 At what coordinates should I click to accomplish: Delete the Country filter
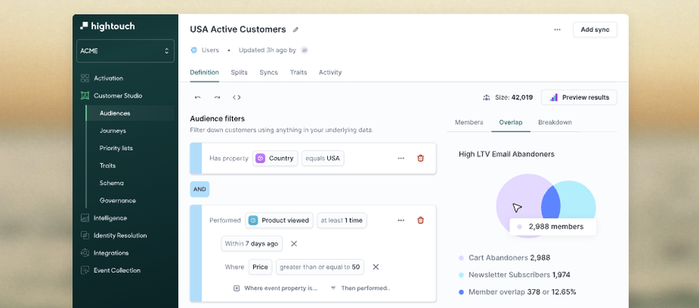[420, 159]
